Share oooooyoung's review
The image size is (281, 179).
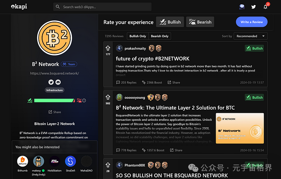[x=176, y=150]
